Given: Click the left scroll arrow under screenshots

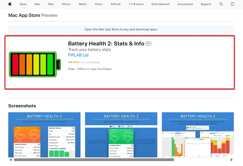Looking at the screenshot, I should pos(11,160).
